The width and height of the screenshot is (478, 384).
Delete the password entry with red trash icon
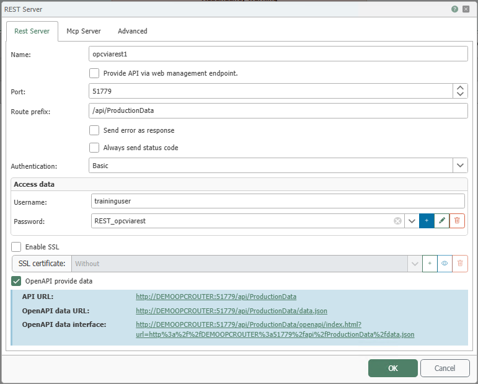457,220
